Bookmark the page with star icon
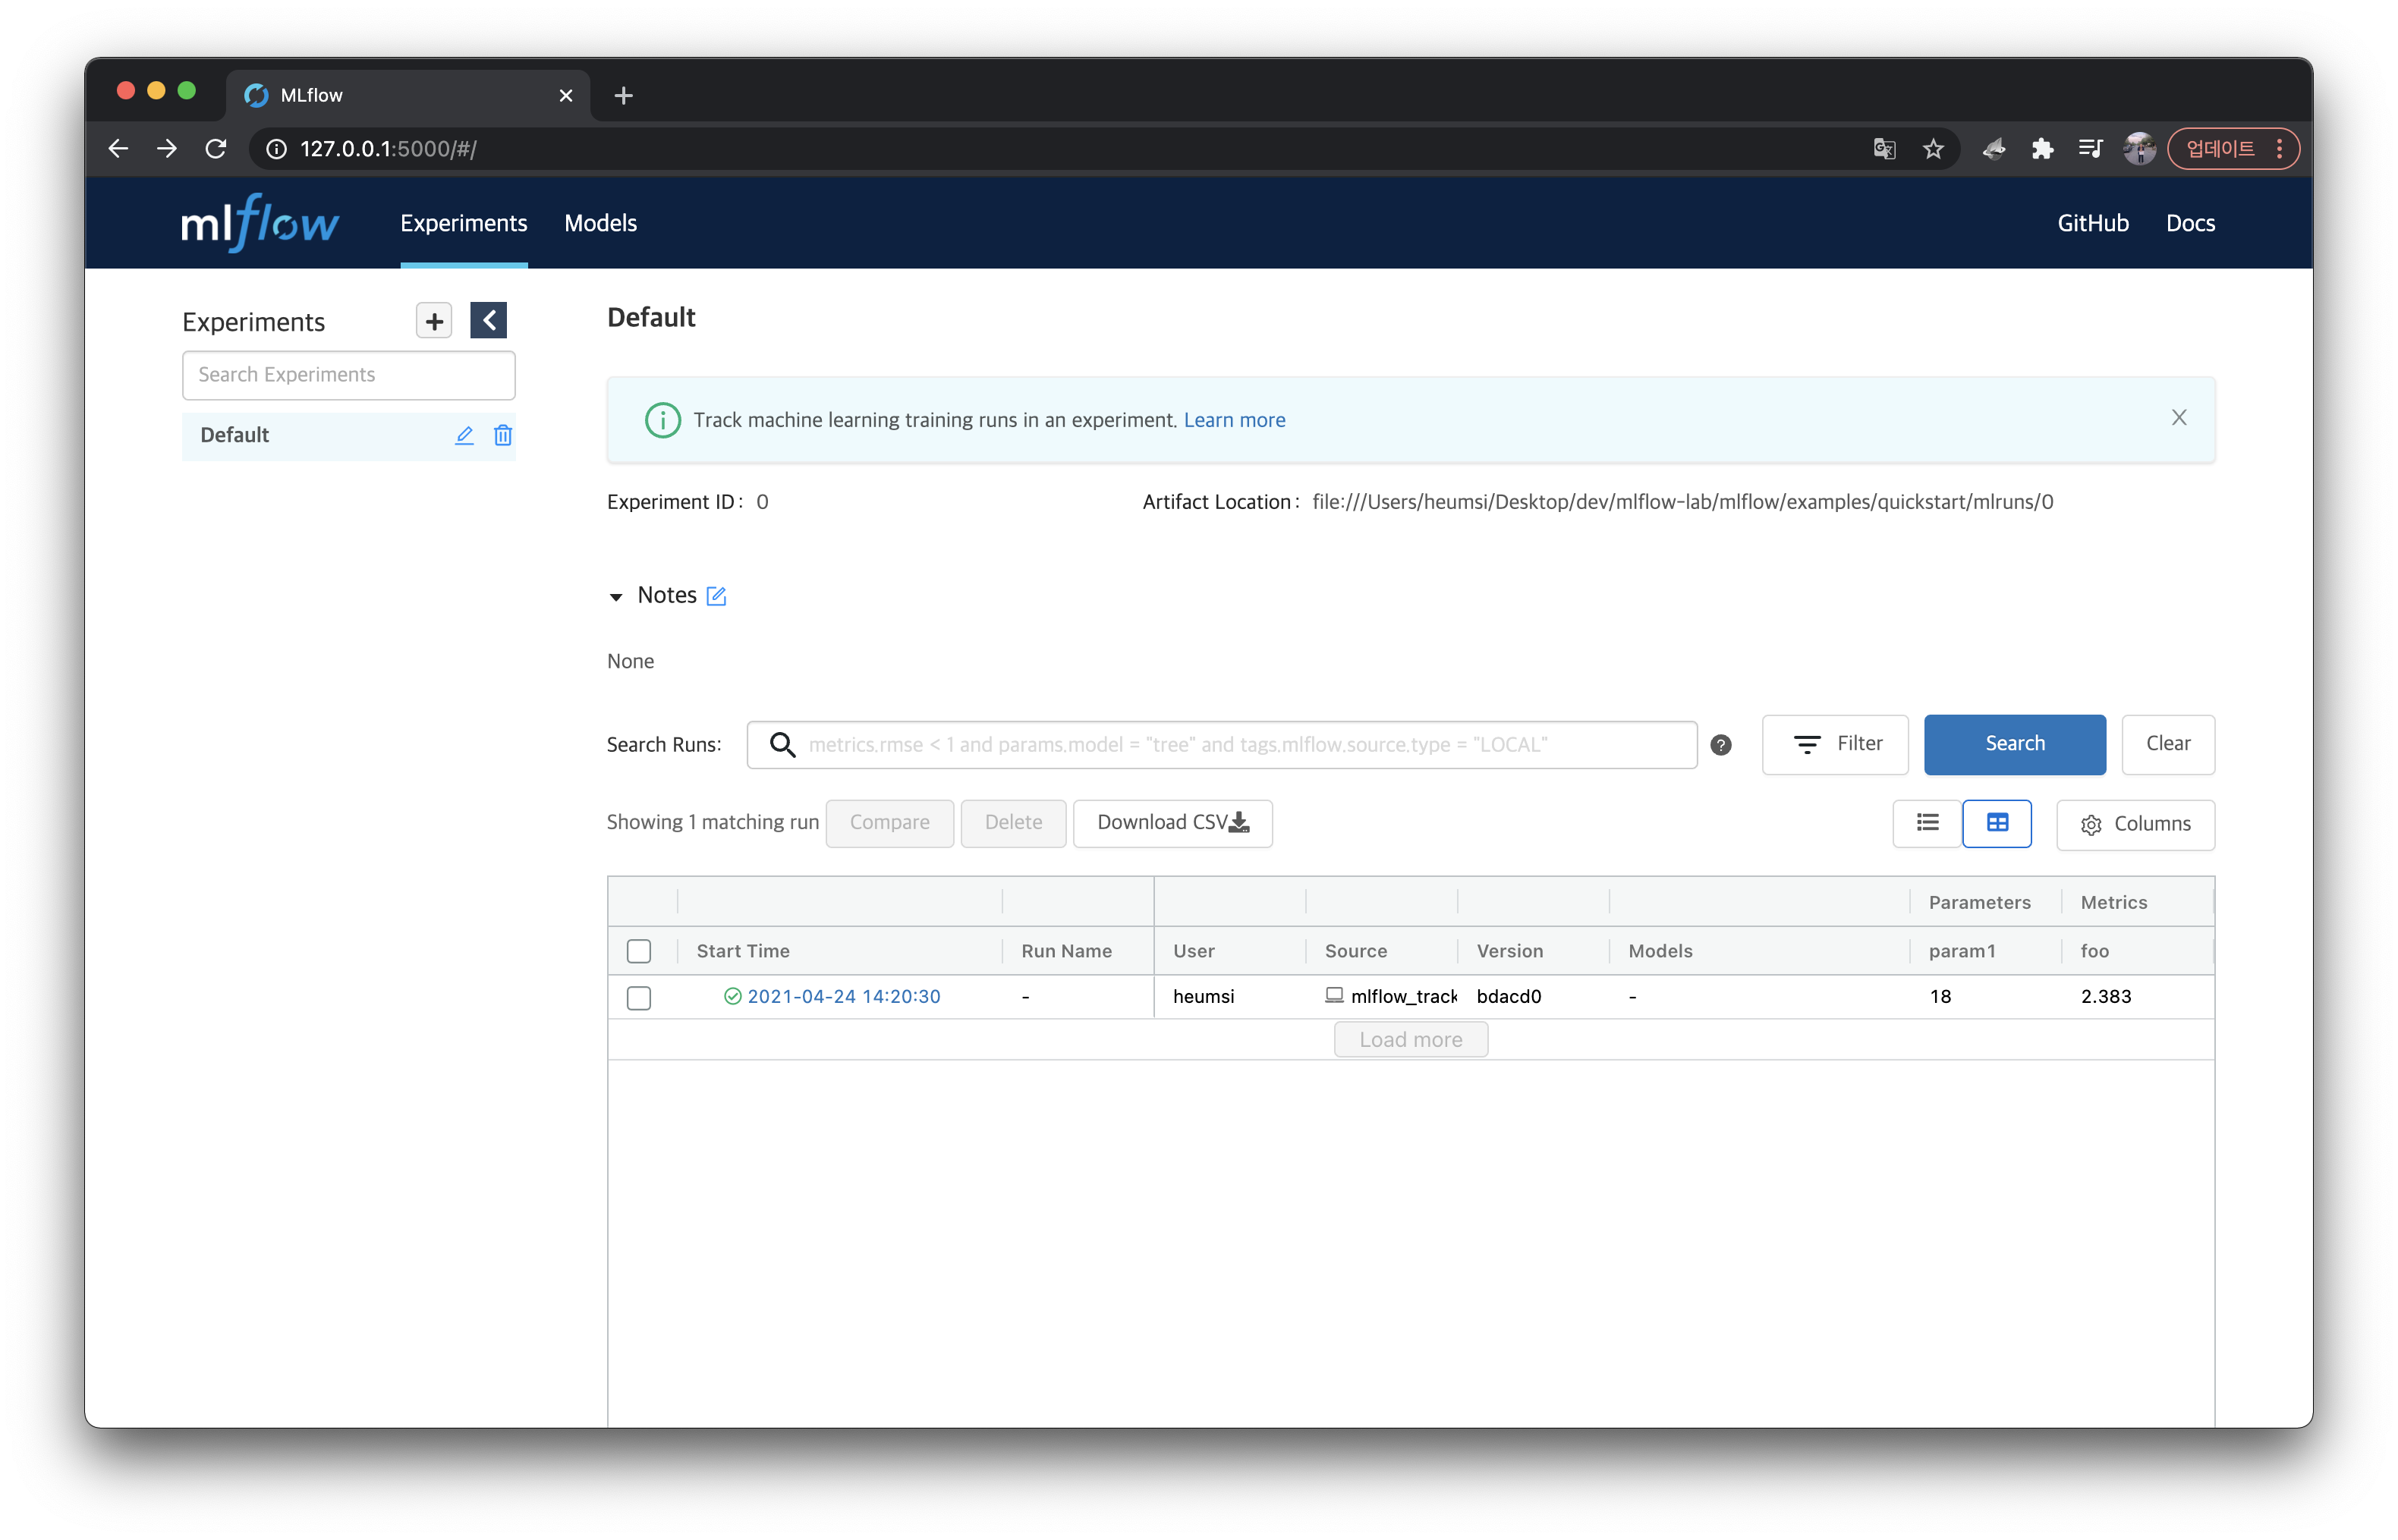The width and height of the screenshot is (2398, 1540). point(1933,149)
